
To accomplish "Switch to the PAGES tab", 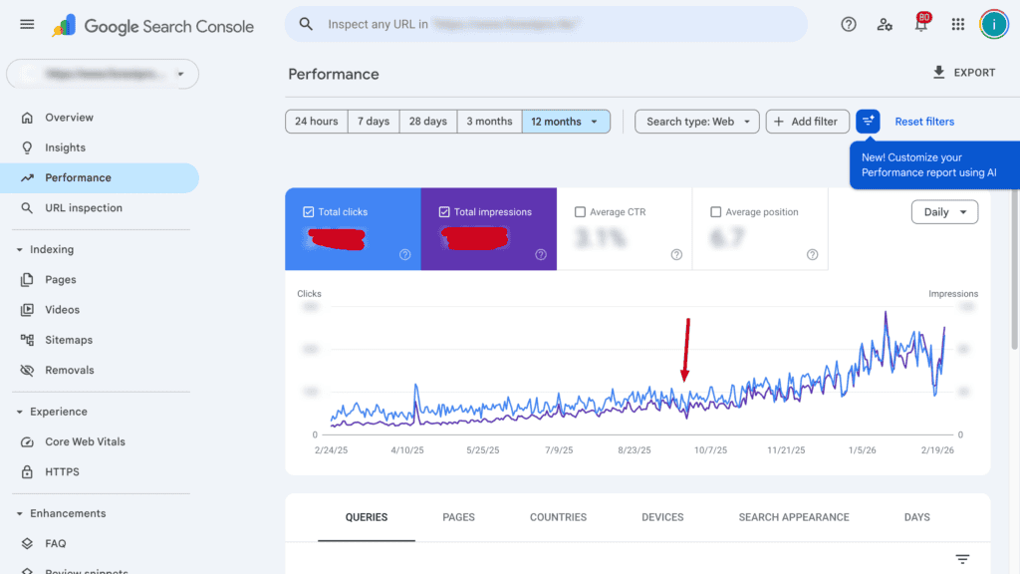I will click(x=458, y=517).
